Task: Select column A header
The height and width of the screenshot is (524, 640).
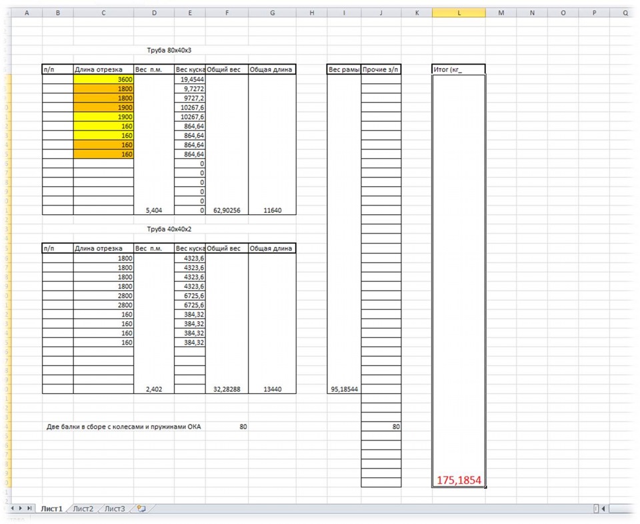Action: [27, 13]
